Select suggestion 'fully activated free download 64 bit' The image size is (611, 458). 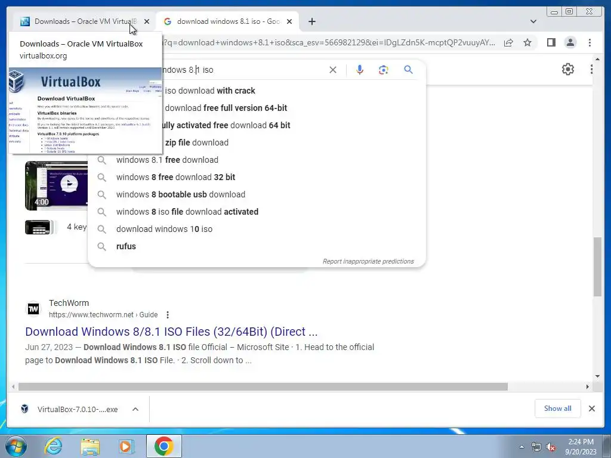255,125
